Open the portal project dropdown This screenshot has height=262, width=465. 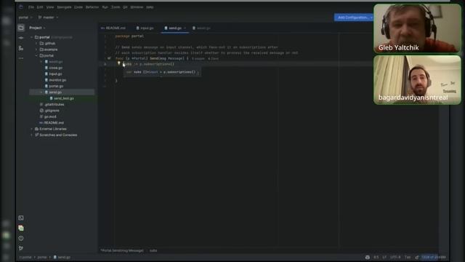(25, 17)
